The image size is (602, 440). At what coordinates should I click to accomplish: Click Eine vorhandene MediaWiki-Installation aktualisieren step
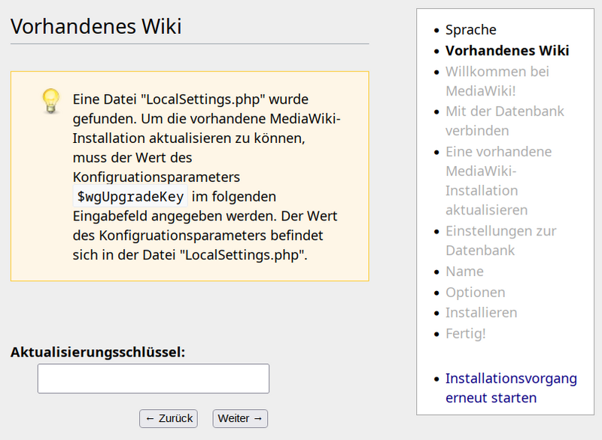click(x=498, y=181)
